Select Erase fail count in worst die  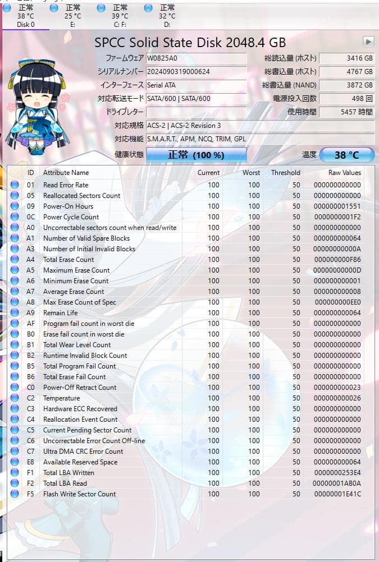pos(185,334)
